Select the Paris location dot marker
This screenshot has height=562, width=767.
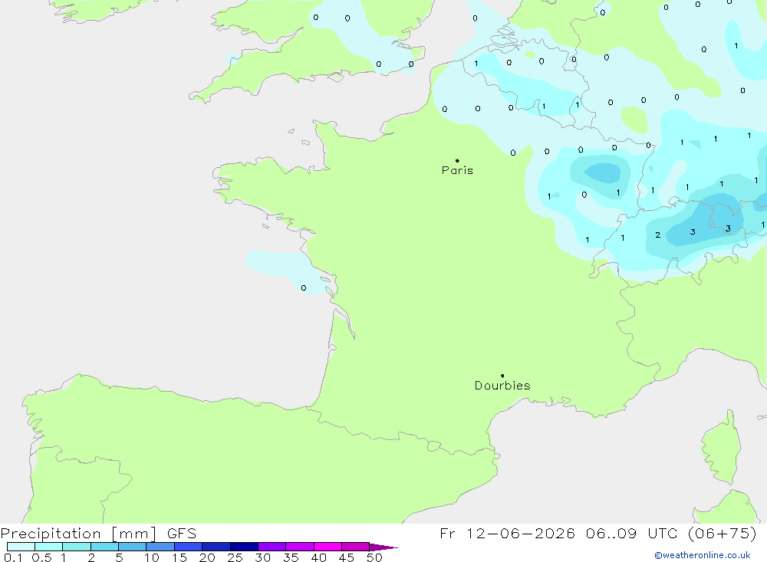[457, 160]
